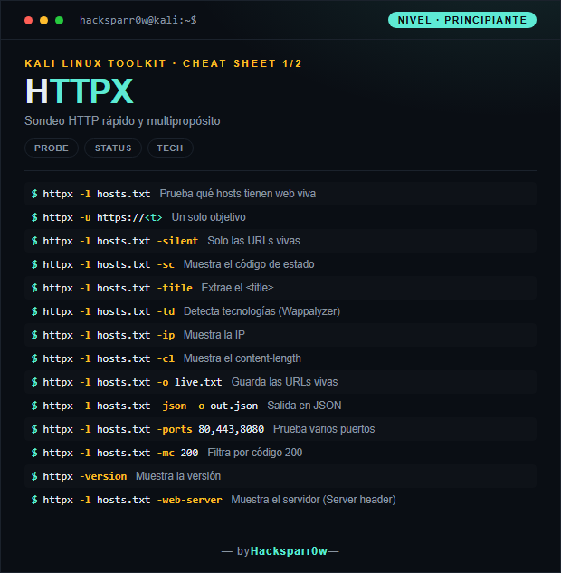Click 'Filtra por código 200' description

pos(255,453)
